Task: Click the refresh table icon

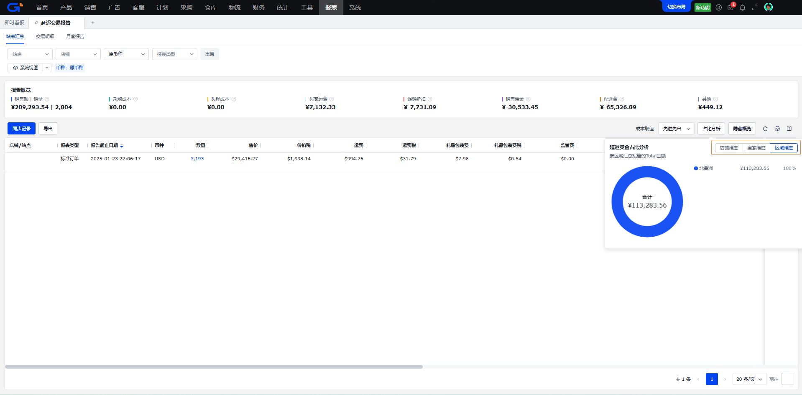Action: [765, 129]
